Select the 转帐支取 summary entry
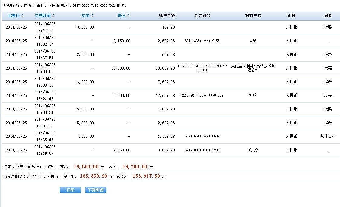The width and height of the screenshot is (340, 207). [x=328, y=137]
